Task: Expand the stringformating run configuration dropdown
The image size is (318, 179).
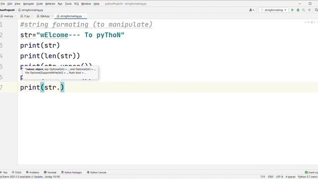Action: point(273,10)
